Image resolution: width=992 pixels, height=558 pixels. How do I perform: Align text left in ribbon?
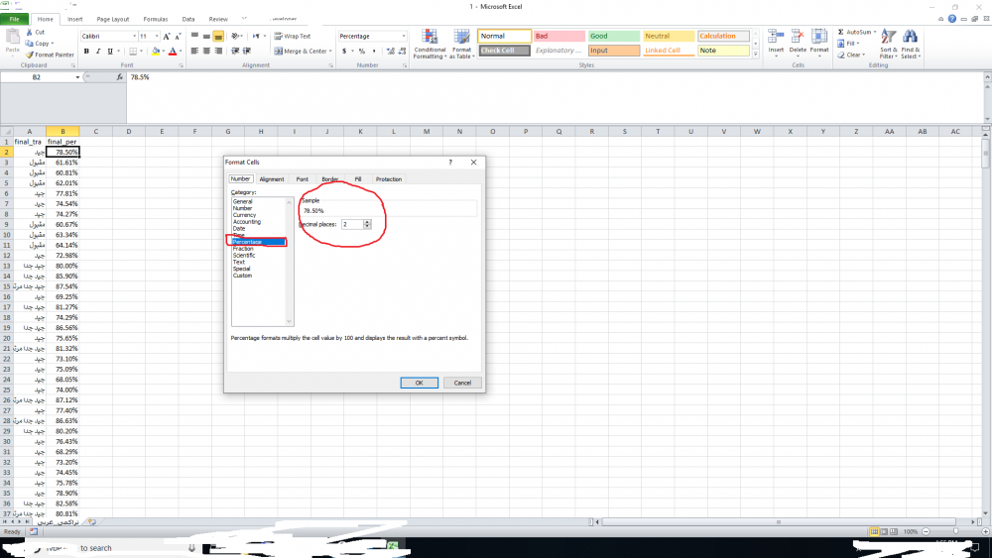(x=194, y=52)
